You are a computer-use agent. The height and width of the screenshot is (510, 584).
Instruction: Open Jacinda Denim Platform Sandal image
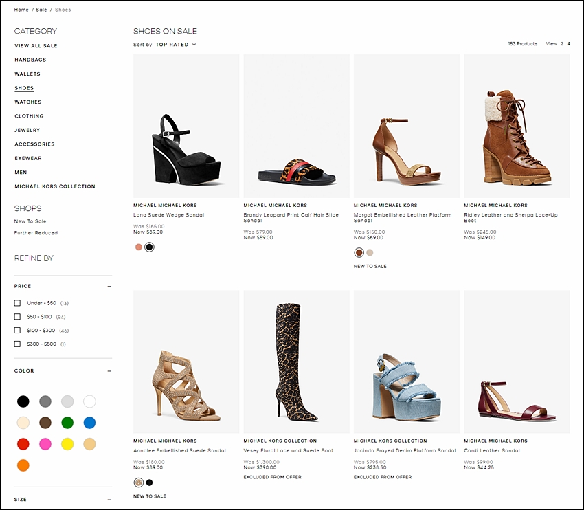(x=407, y=362)
